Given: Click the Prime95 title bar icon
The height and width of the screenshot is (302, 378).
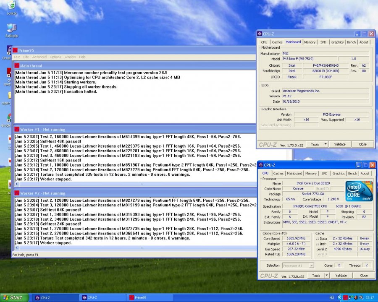Looking at the screenshot, I should click(x=15, y=50).
